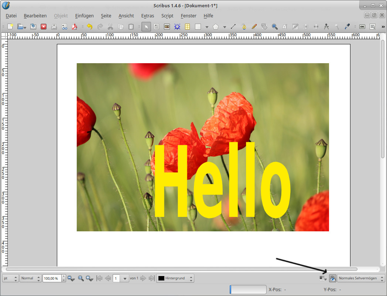
Task: Select the Insert Text Frame tool
Action: [157, 27]
